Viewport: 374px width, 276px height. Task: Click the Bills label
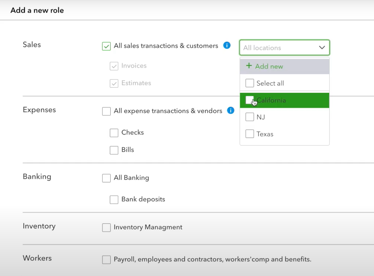click(128, 149)
